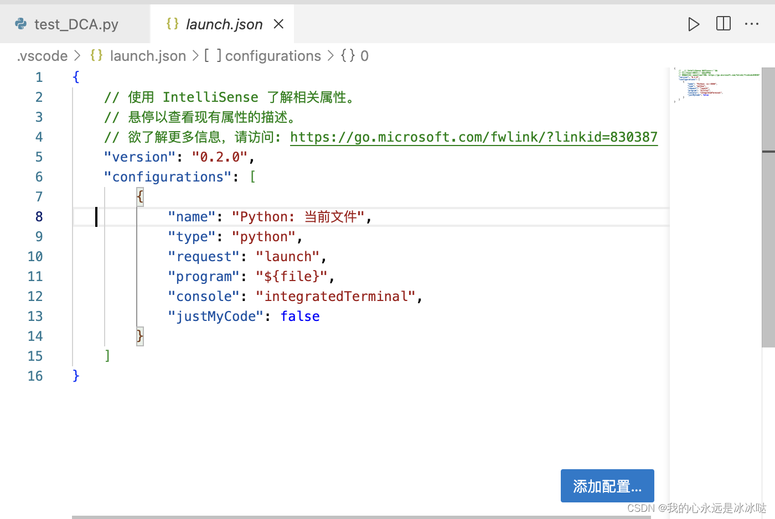Screen dimensions: 775x519
Task: Click the "justMyCode" key
Action: click(x=215, y=316)
